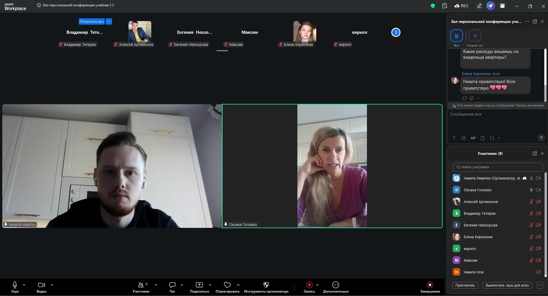Open the meeting information icon
The width and height of the screenshot is (548, 296).
[39, 5]
